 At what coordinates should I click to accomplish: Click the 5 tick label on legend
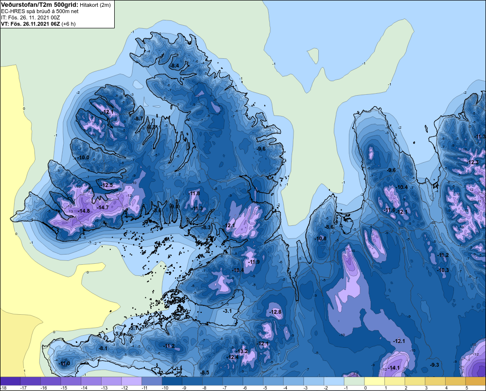click(466, 388)
